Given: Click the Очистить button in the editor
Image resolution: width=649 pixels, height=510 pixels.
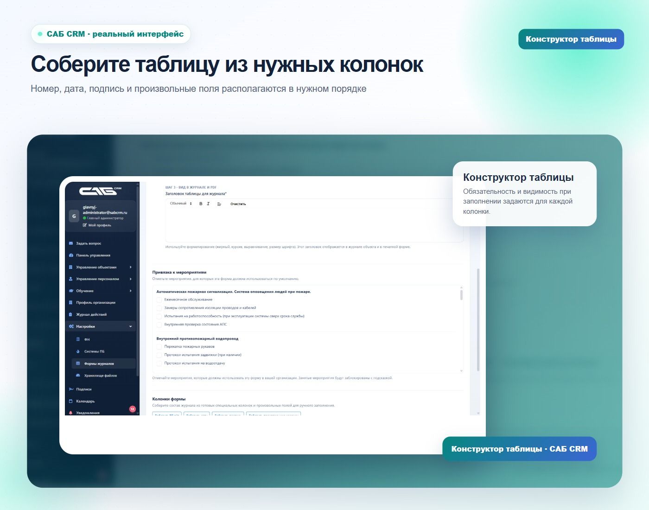Looking at the screenshot, I should (x=238, y=204).
